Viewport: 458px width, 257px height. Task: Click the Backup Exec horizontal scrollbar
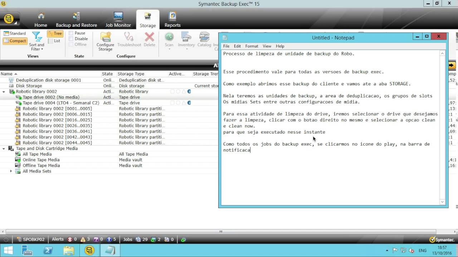coord(221,232)
